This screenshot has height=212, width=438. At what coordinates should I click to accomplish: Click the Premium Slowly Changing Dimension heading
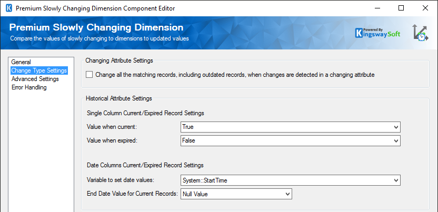click(x=96, y=27)
